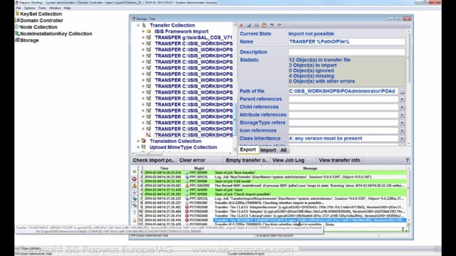
Task: Click the Check import possible button
Action: coord(154,160)
